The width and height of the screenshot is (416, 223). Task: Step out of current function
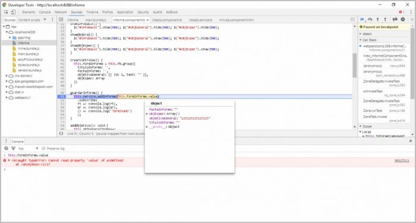[385, 20]
